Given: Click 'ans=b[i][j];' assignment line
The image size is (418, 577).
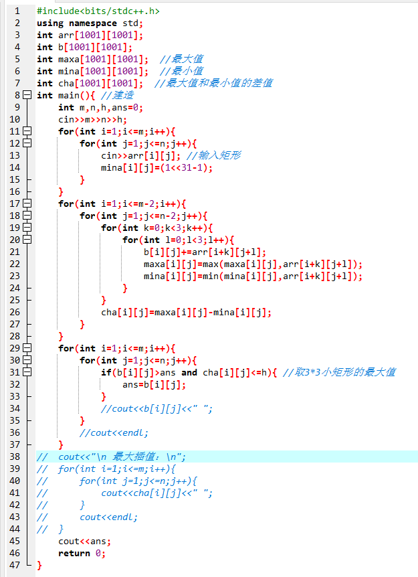Looking at the screenshot, I should point(154,385).
